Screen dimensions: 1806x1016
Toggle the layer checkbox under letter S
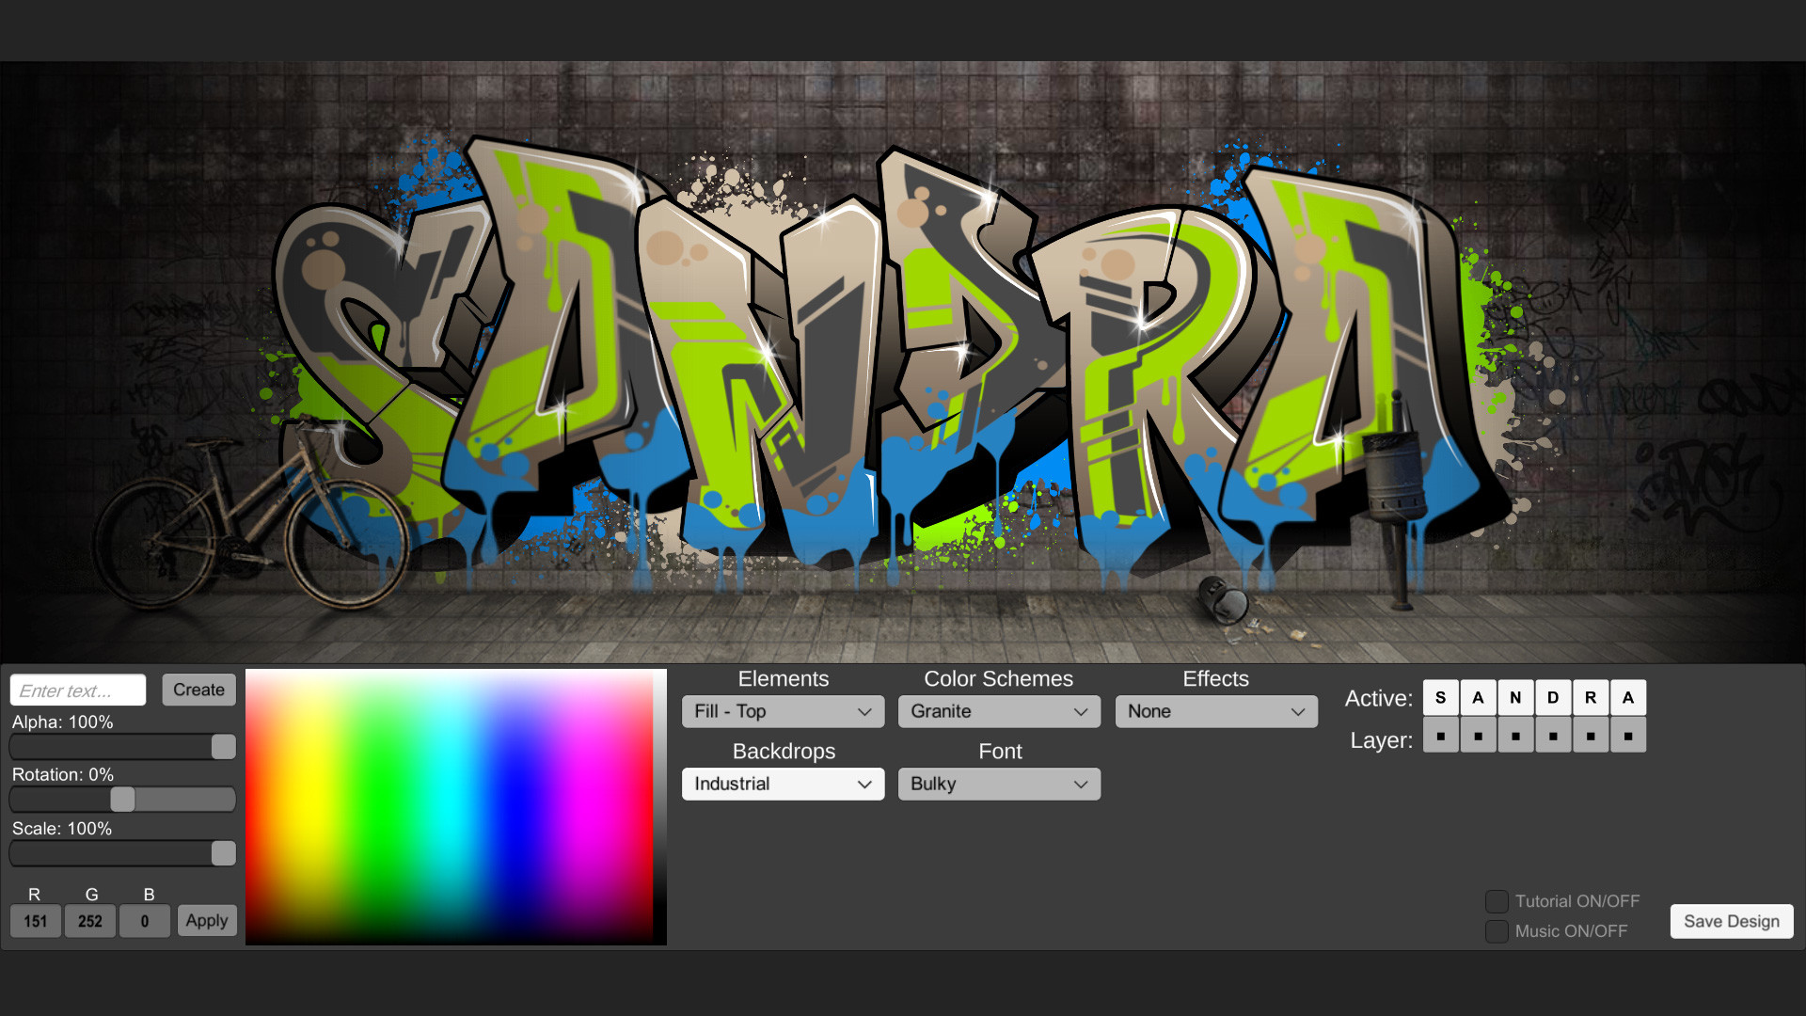[x=1440, y=736]
